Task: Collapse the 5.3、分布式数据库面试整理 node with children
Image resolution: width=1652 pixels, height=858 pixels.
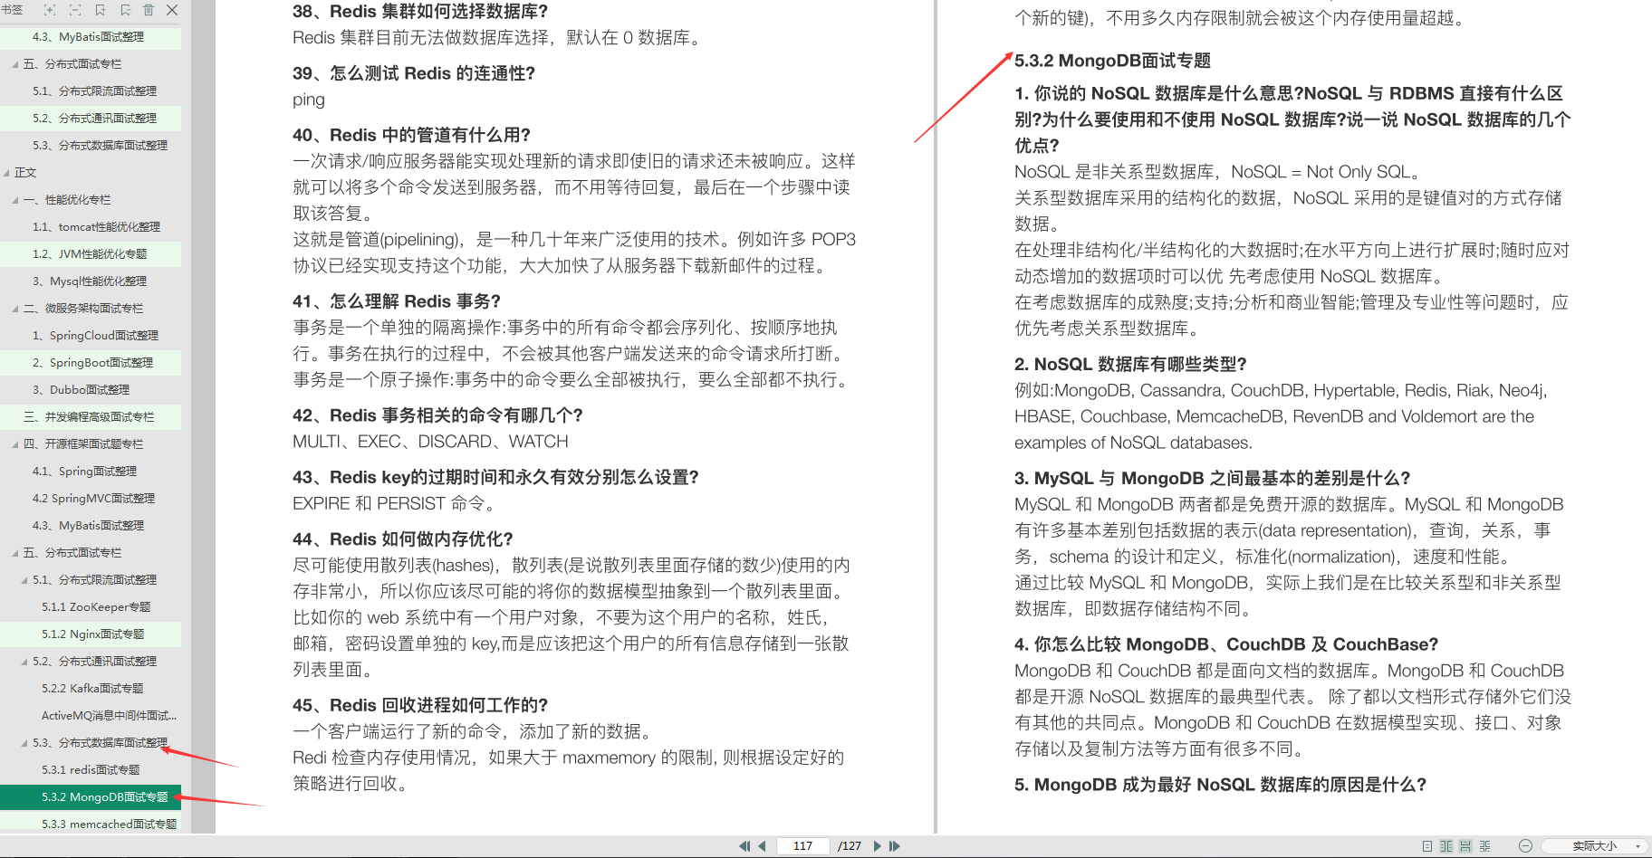Action: click(24, 743)
